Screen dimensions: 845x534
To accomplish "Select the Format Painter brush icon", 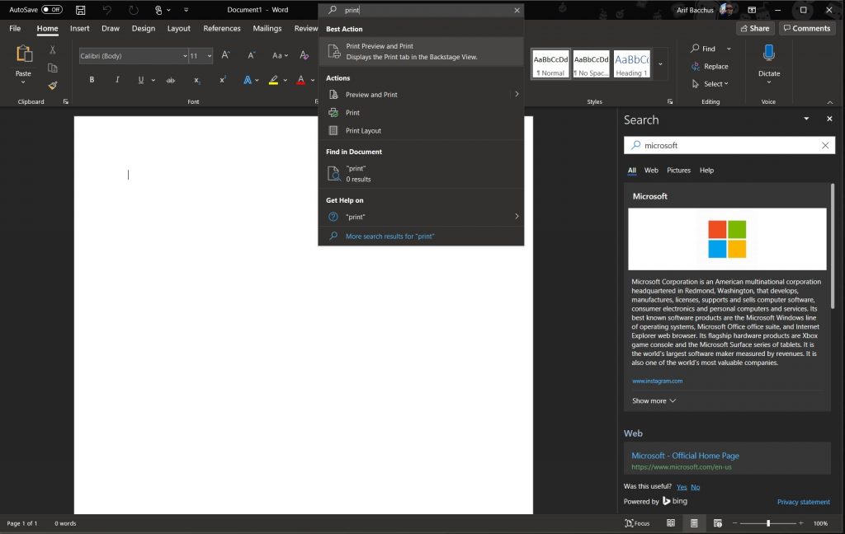I will click(x=53, y=85).
